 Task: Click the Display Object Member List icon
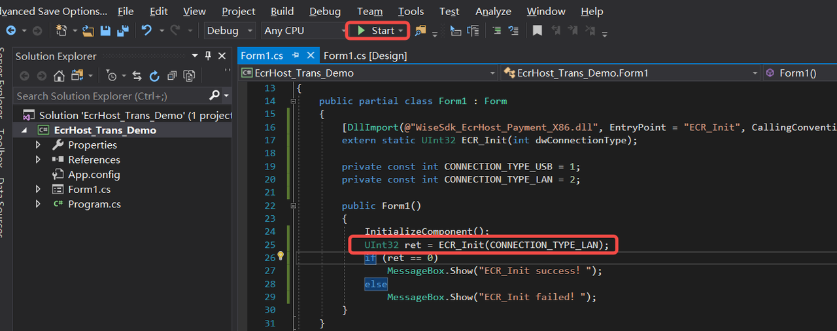456,31
